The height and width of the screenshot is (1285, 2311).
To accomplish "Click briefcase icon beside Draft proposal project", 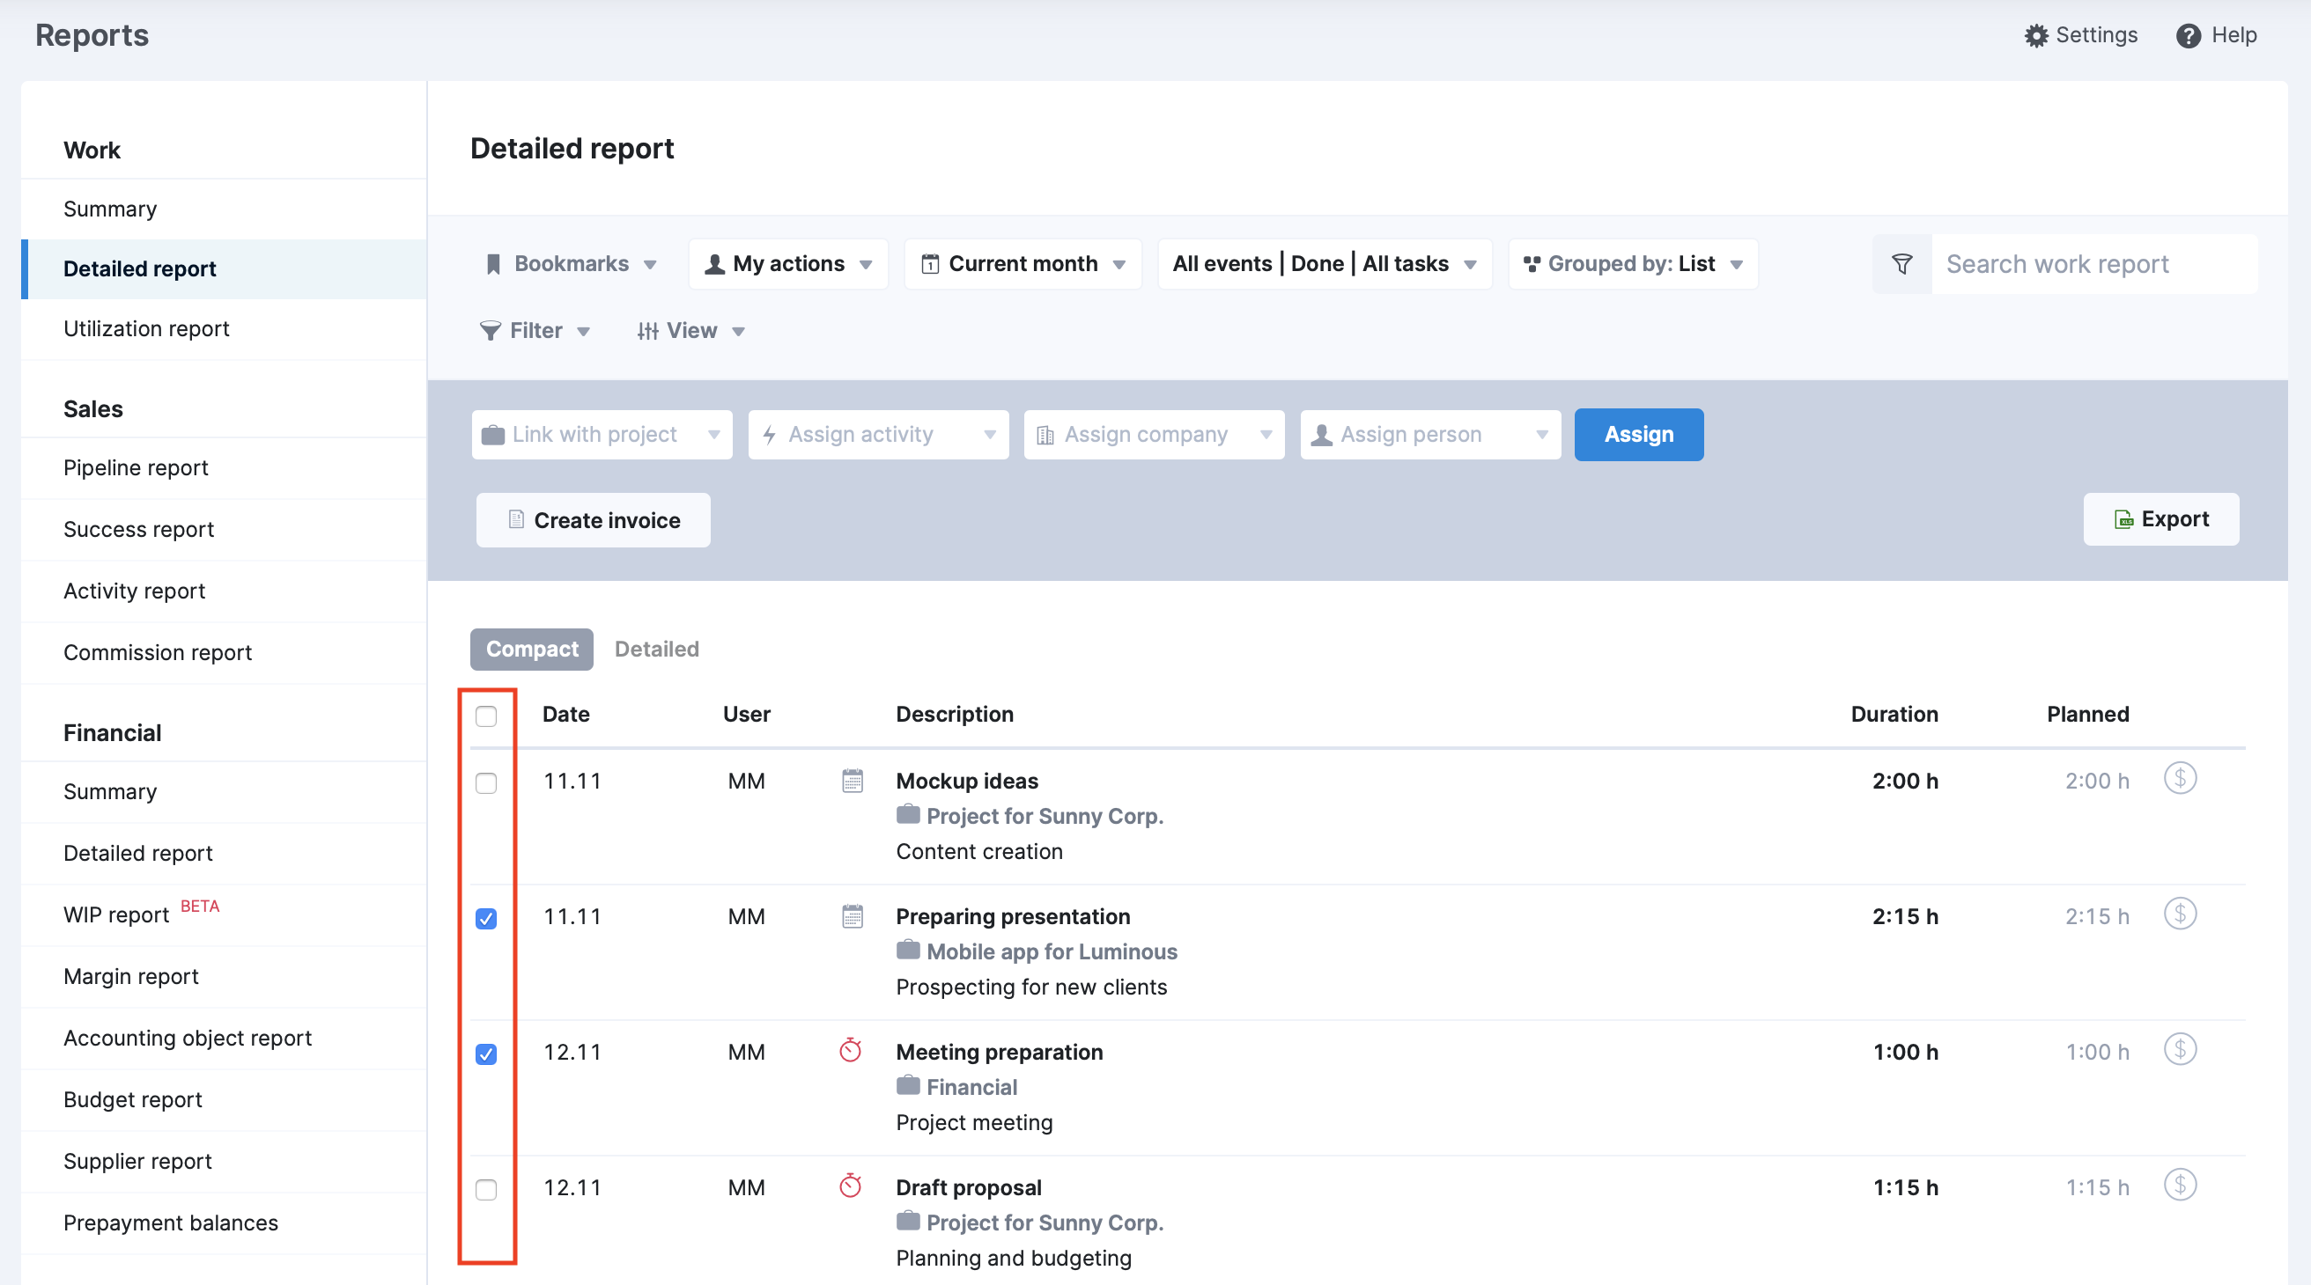I will point(908,1221).
